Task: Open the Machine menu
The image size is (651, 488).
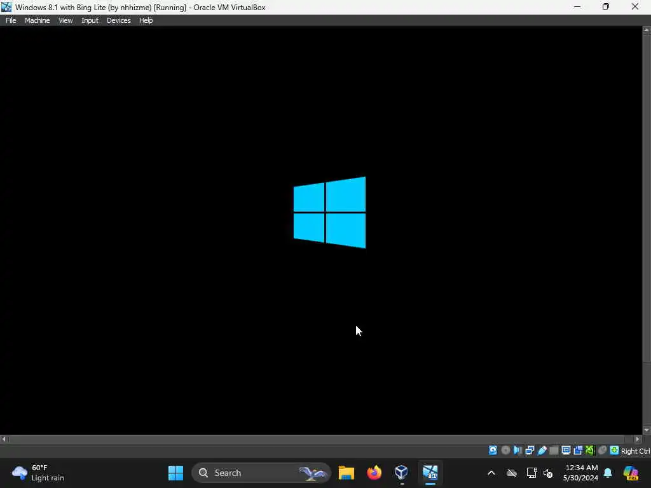Action: point(37,20)
